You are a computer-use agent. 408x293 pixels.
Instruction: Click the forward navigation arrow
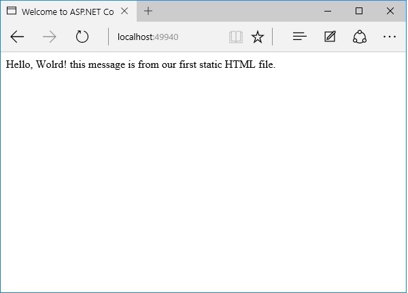[50, 37]
